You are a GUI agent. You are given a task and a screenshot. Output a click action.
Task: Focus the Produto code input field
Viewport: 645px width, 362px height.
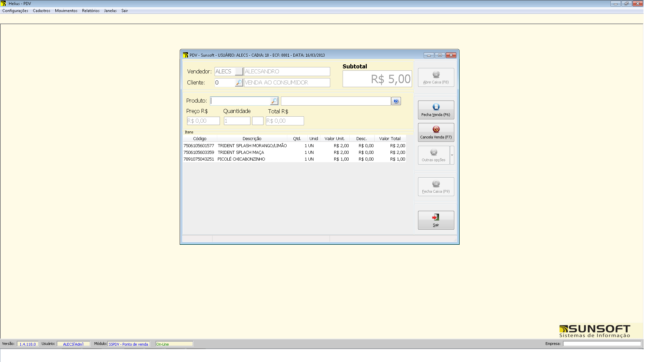pos(240,101)
